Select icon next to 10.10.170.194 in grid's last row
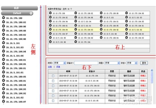156x108 pixels. [x=76, y=42]
